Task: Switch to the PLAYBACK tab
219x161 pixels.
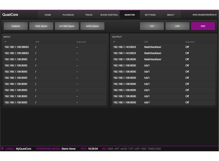Action: tap(68, 15)
